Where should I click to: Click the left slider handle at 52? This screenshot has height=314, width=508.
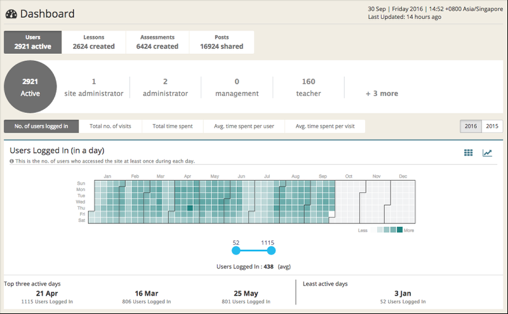236,251
